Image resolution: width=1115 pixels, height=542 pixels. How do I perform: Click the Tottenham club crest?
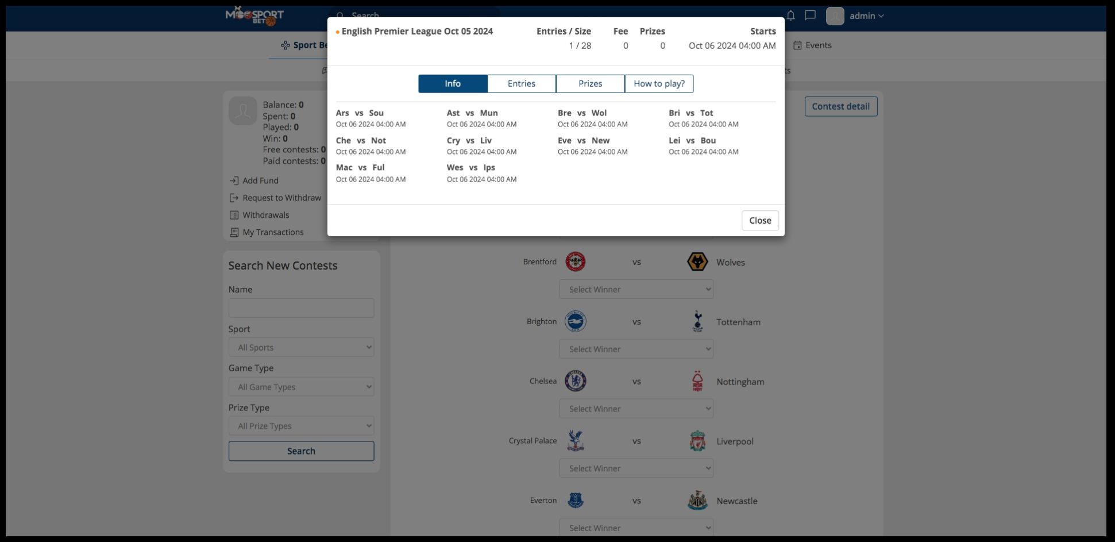[697, 321]
